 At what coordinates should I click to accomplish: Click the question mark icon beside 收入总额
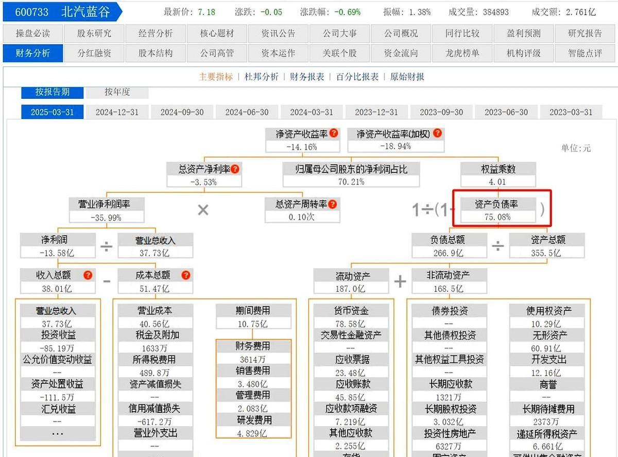pos(88,275)
